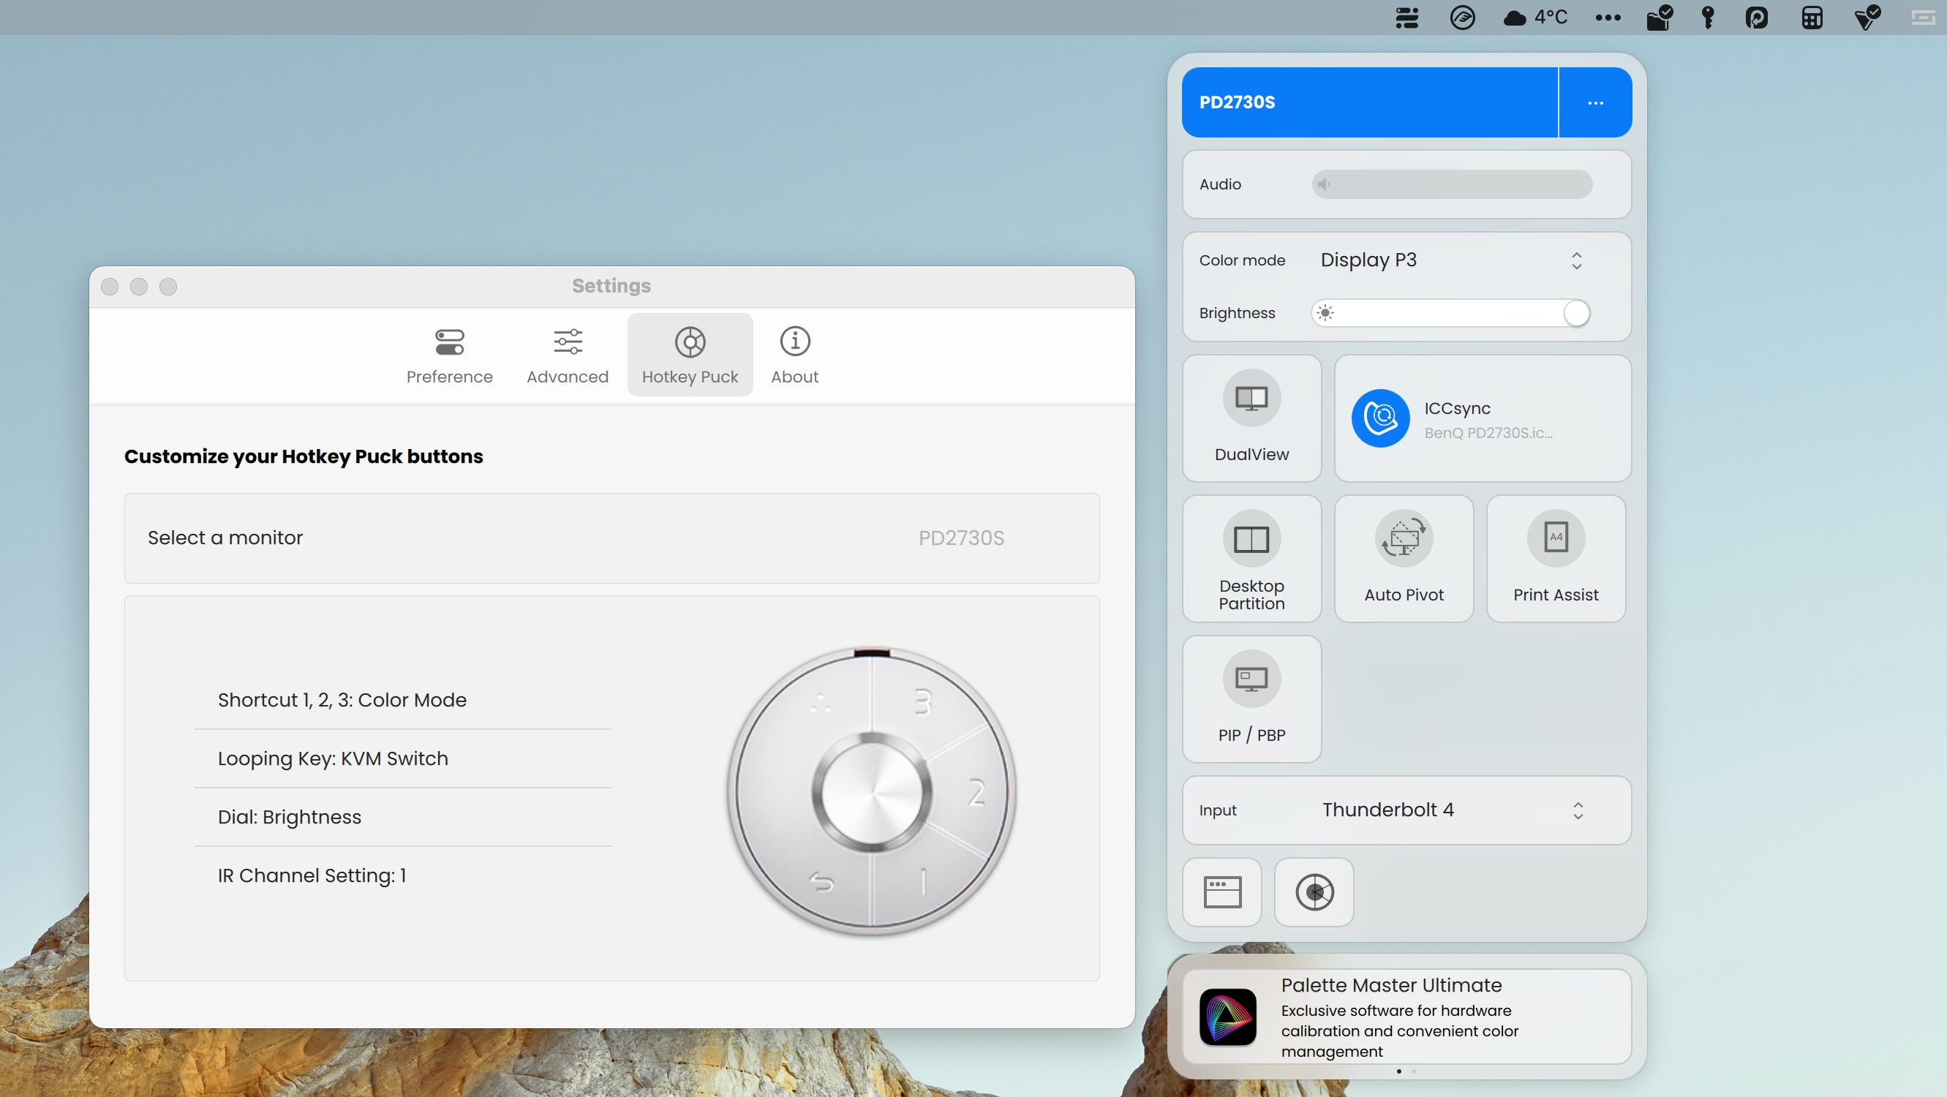Click the puck looping key dots button
Viewport: 1947px width, 1097px height.
click(x=821, y=704)
